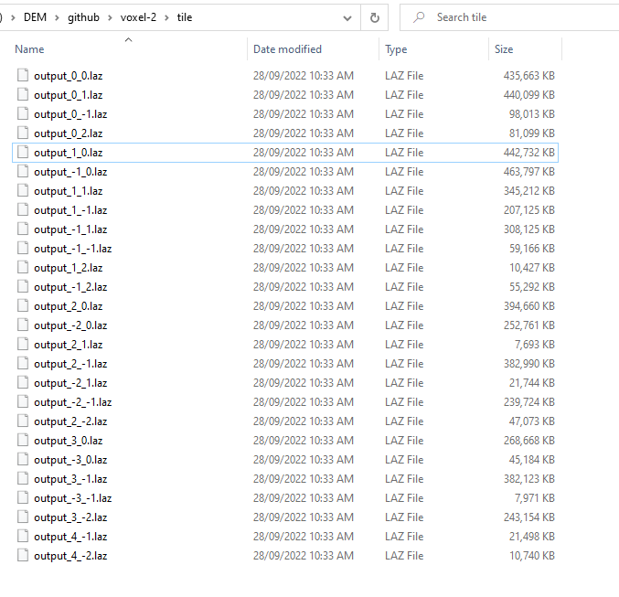Select the DEM breadcrumb folder
619x597 pixels.
35,17
